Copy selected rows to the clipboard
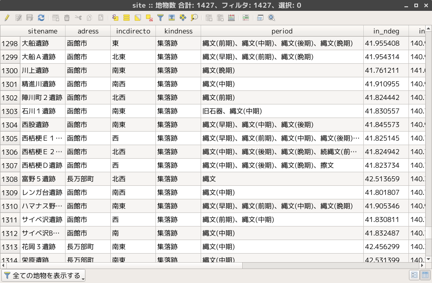 click(89, 18)
